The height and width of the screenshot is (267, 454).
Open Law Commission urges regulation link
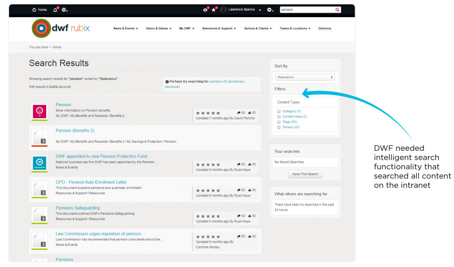coord(100,234)
